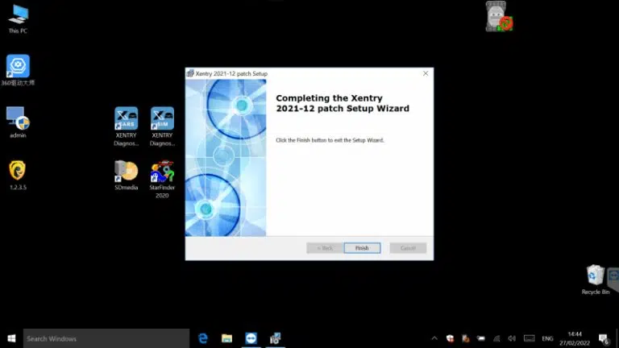The image size is (619, 348).
Task: Close the Xentry patch Setup dialog
Action: [x=426, y=73]
